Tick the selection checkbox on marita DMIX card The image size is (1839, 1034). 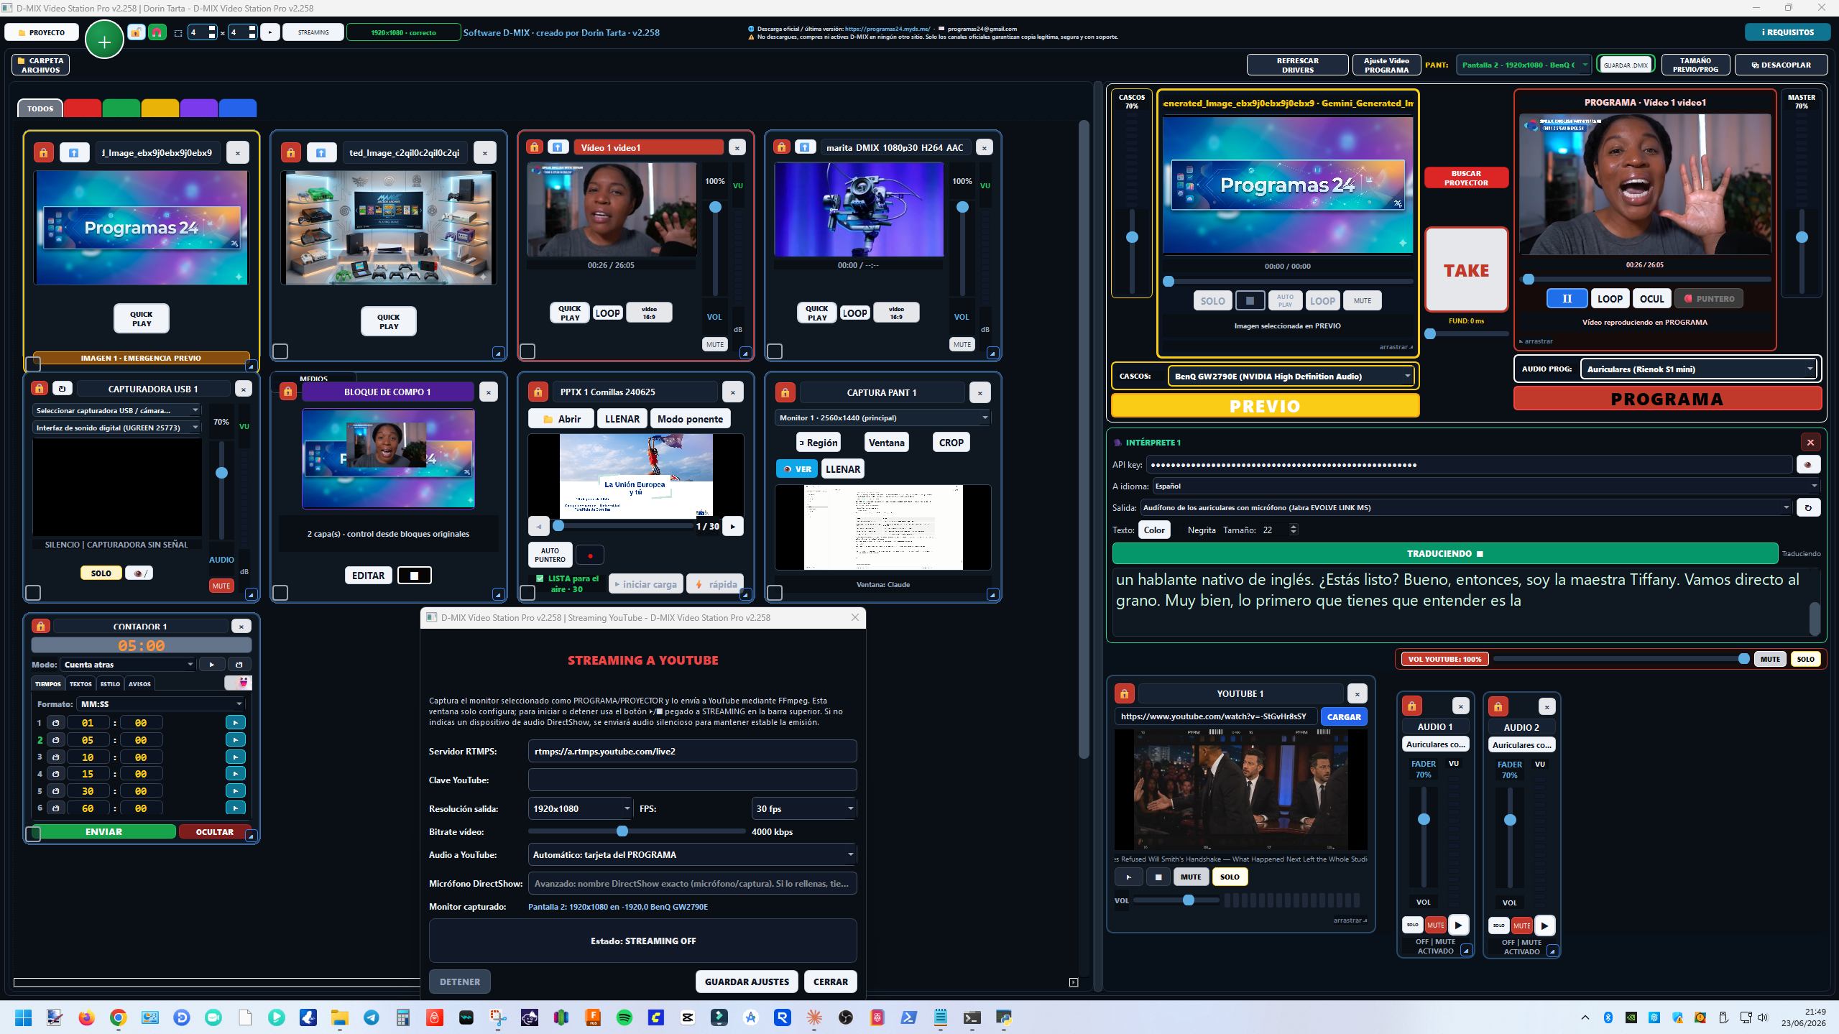click(775, 351)
